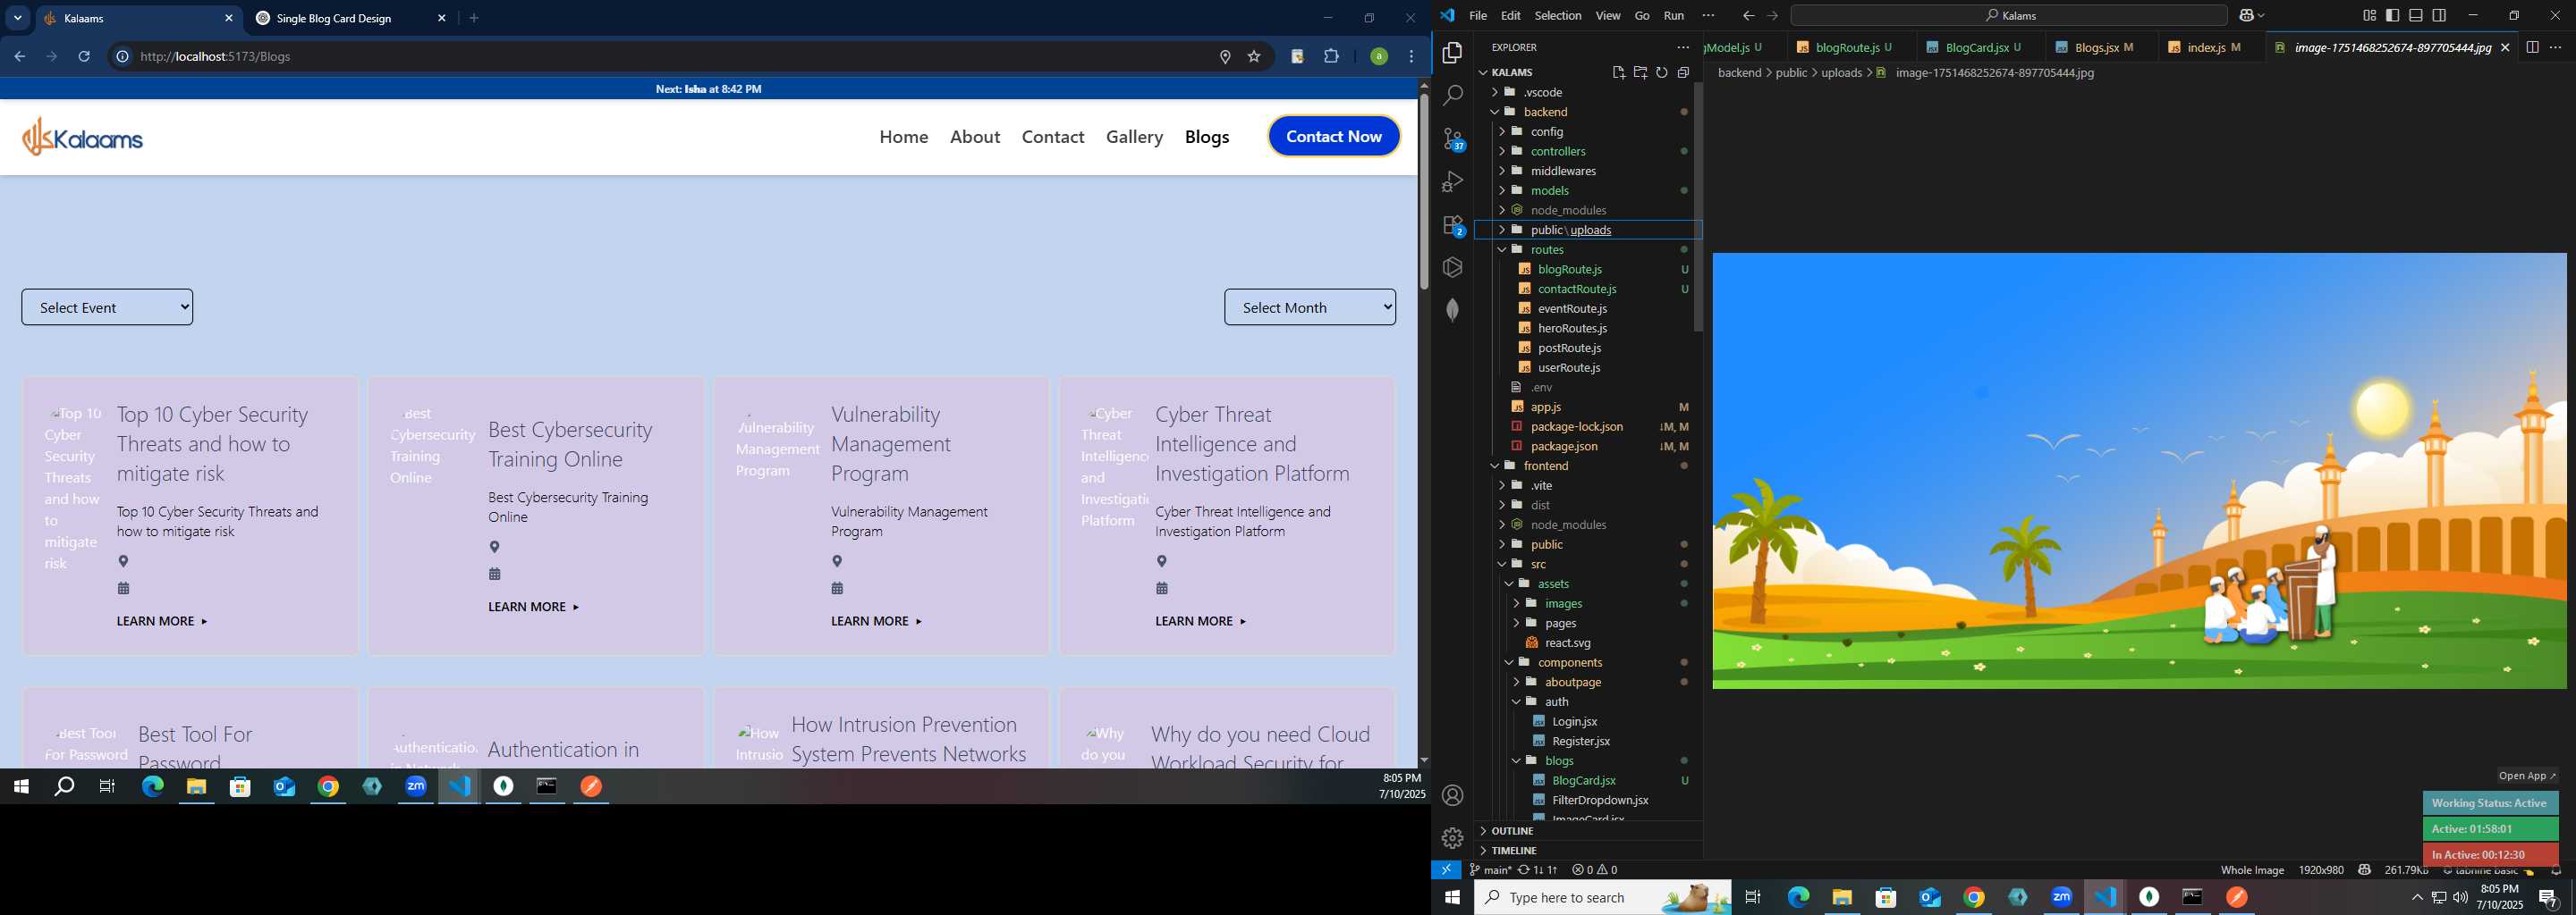This screenshot has height=915, width=2576.
Task: Synchronize changes in VS Code status bar
Action: tap(1538, 870)
